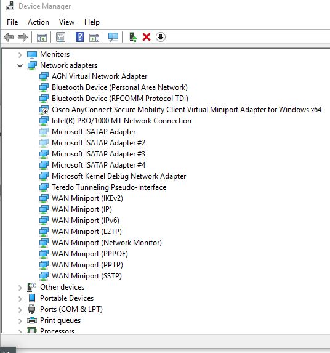Click the Forward arrow toolbar icon
This screenshot has width=330, height=353.
23,37
